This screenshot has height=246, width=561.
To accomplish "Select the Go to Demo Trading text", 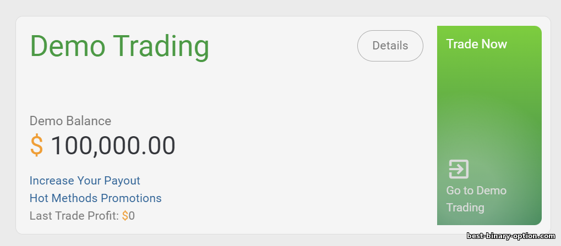I will (x=476, y=199).
